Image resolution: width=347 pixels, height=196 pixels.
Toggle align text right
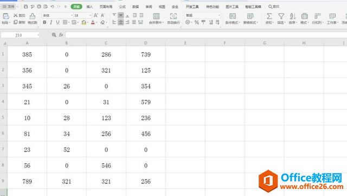tap(127, 22)
